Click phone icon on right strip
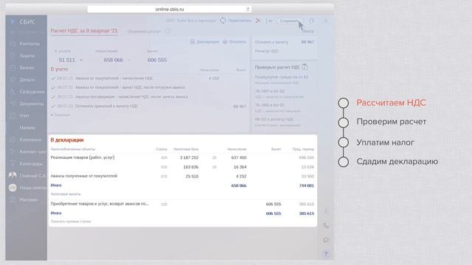Viewport: 472px width, 265px height. tap(326, 226)
